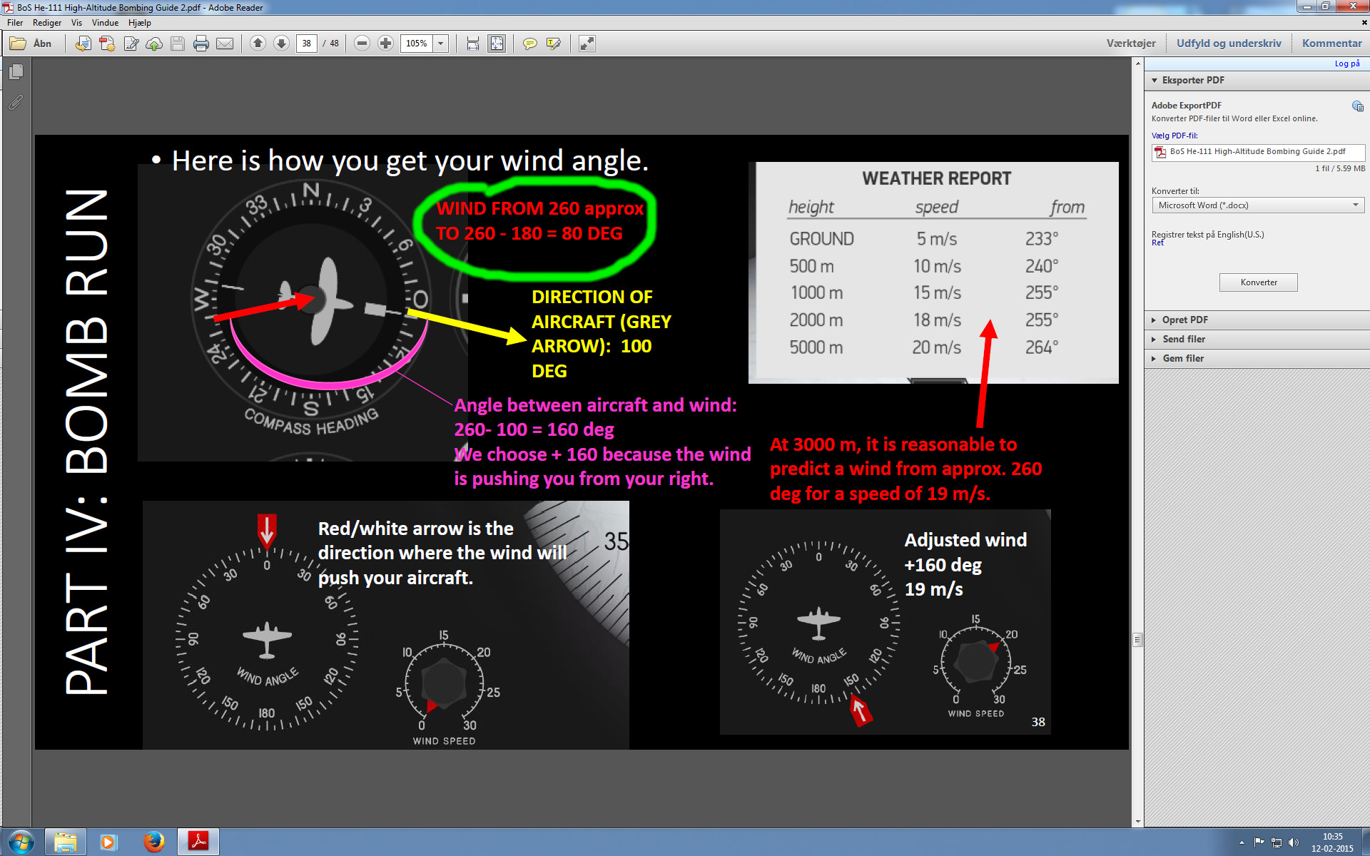Toggle fit to window width scrolling
The image size is (1370, 856).
pos(473,44)
